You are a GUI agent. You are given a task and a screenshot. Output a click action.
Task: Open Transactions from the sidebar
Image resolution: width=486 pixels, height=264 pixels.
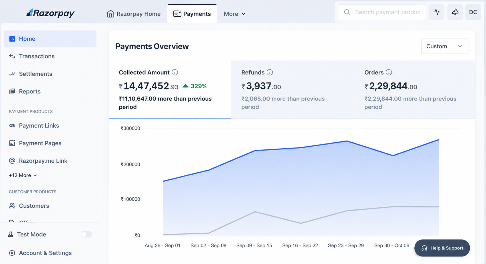(x=50, y=56)
